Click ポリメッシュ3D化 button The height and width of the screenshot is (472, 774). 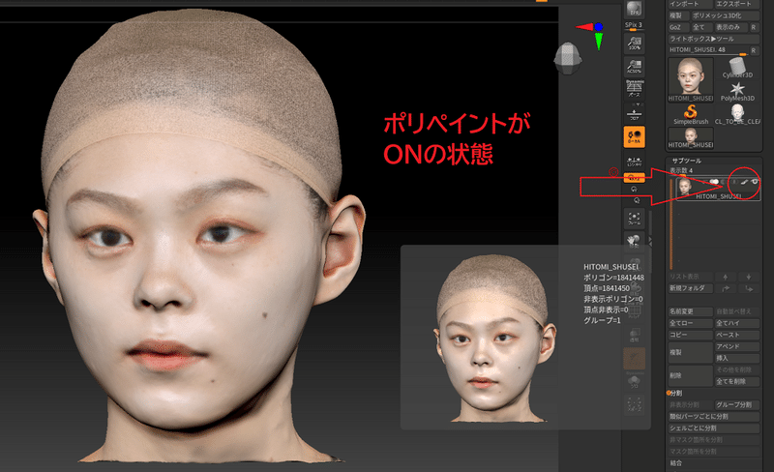[725, 15]
